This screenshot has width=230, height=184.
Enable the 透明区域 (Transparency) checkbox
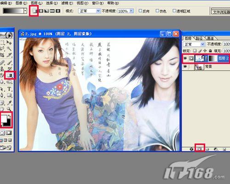click(174, 11)
